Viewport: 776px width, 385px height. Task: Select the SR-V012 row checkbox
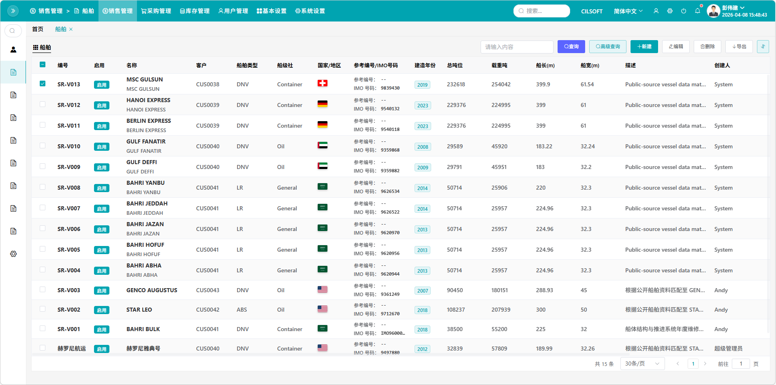click(x=43, y=105)
